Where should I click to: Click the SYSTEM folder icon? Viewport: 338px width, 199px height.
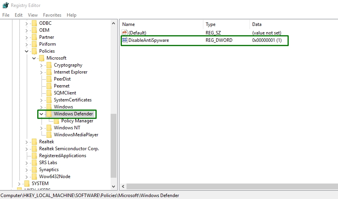tap(27, 184)
